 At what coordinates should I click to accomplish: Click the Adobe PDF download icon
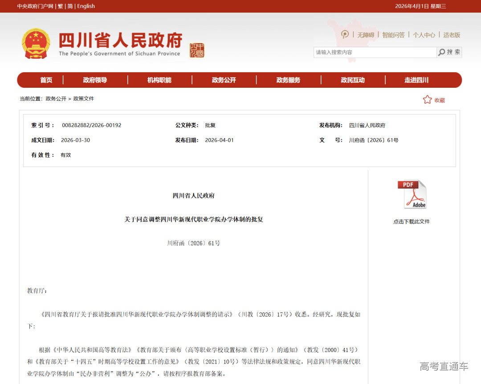(412, 194)
